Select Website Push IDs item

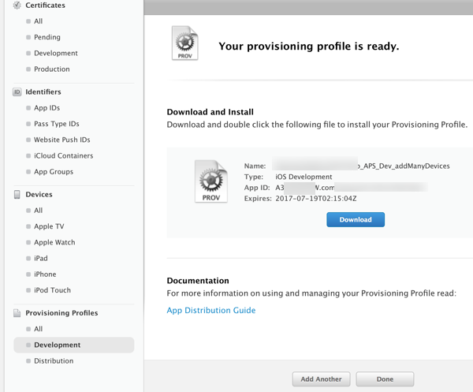(61, 140)
